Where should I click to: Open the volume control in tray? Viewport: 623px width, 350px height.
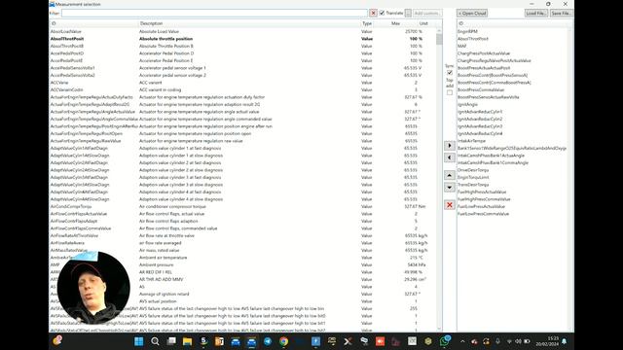[x=518, y=341]
